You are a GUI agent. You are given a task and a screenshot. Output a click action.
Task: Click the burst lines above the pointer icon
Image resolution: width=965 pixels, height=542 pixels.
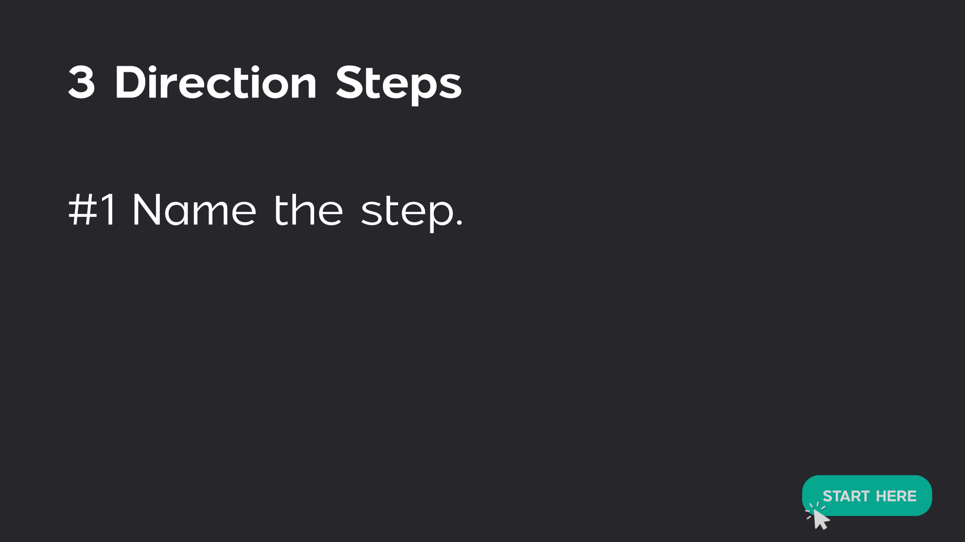(x=813, y=508)
